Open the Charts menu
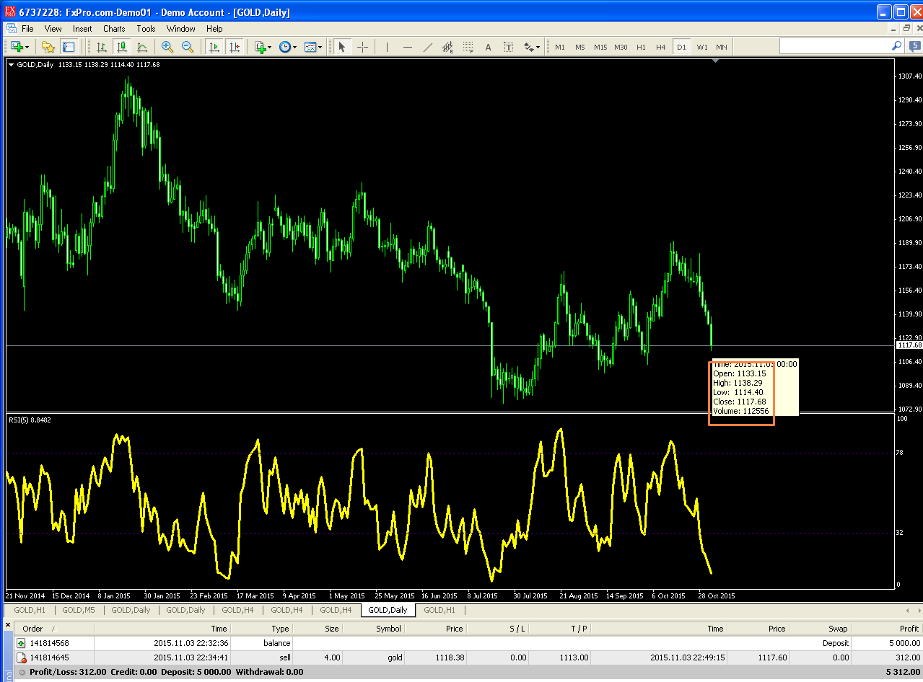The image size is (923, 682). click(114, 29)
